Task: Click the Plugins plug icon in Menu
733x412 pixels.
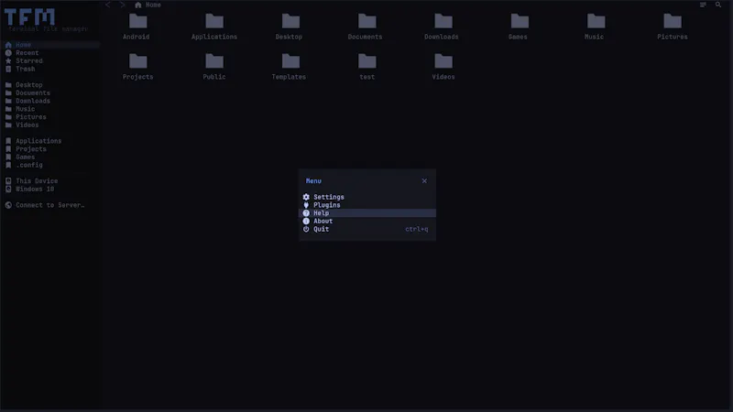Action: tap(306, 205)
